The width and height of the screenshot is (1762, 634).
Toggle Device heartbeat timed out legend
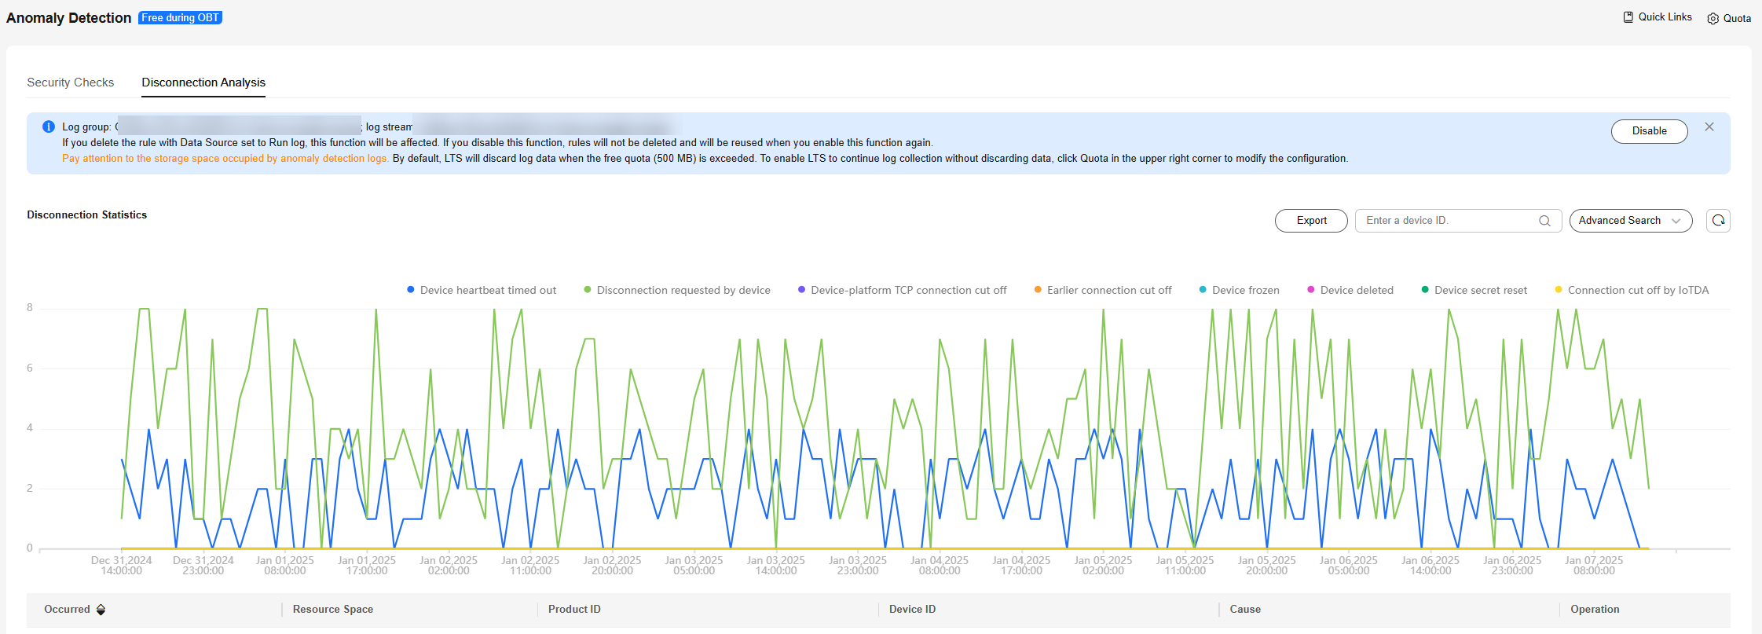coord(482,290)
